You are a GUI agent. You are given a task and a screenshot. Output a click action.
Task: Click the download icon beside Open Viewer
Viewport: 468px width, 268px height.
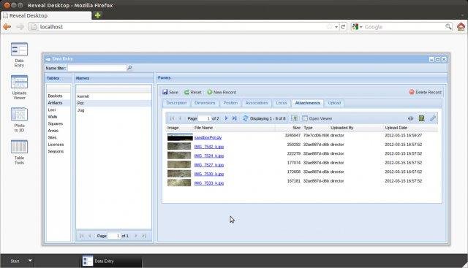(x=294, y=118)
